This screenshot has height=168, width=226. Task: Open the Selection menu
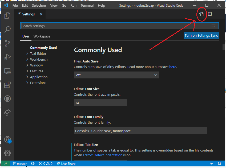tap(39, 6)
